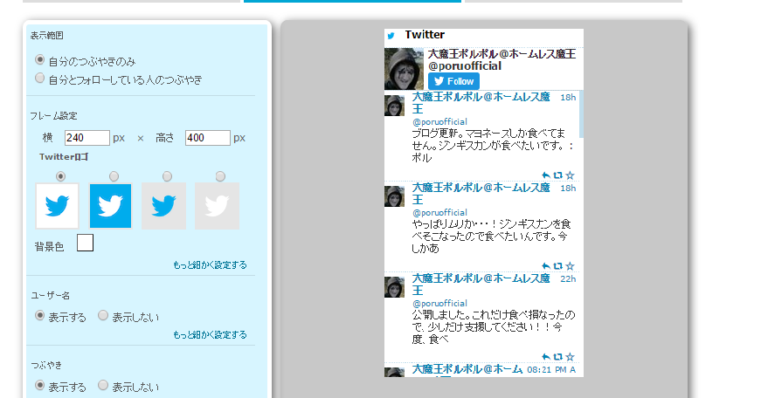Screen dimensions: 761x398
Task: Click the tweet text ブログ更新。マヨネーズしか食べてません
Action: [x=493, y=146]
